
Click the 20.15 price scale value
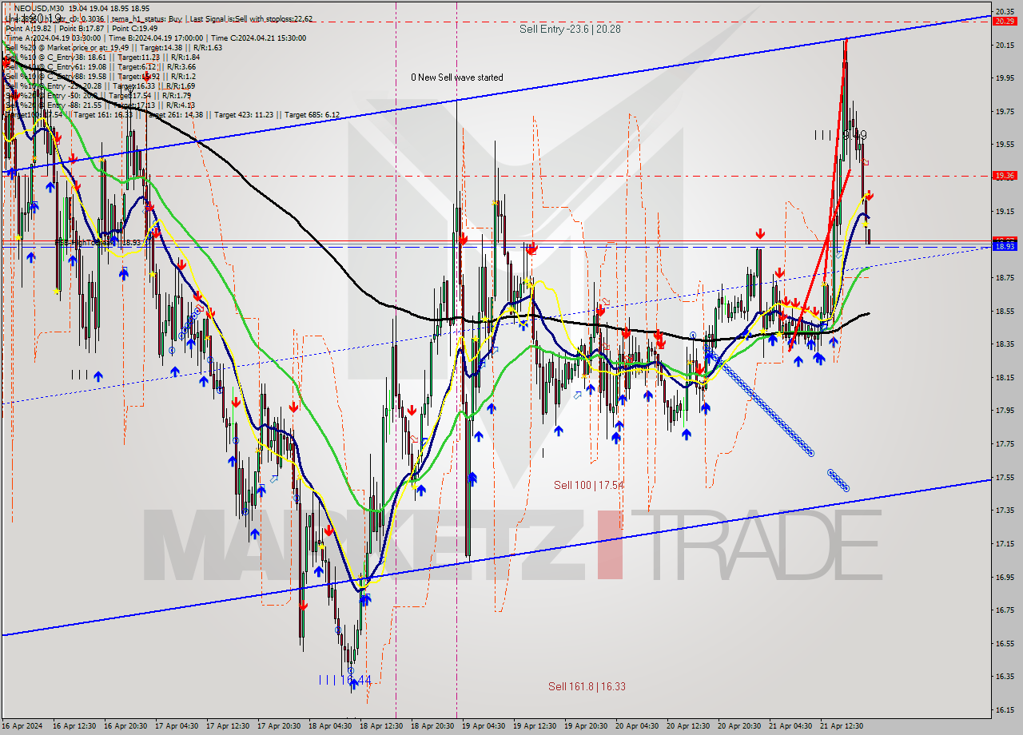pos(1005,46)
